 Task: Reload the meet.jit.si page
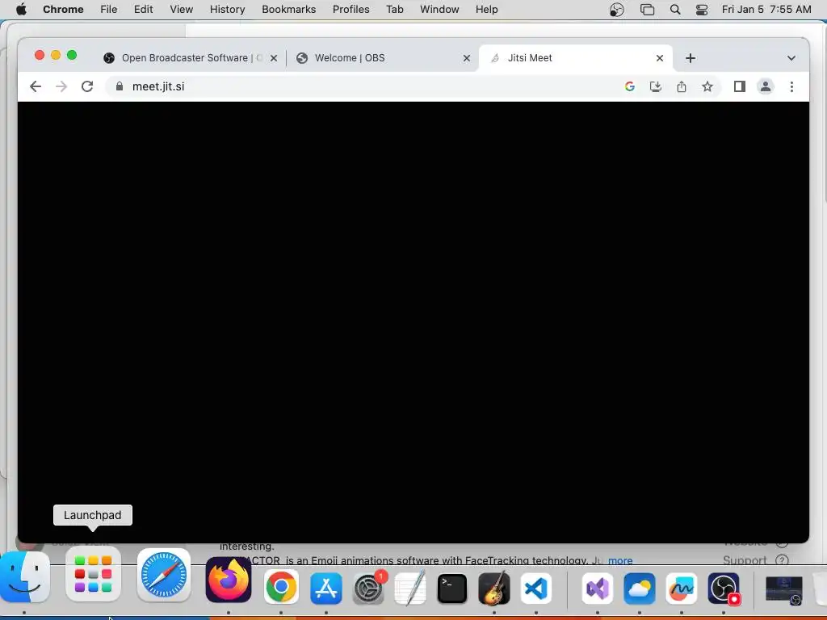(87, 86)
